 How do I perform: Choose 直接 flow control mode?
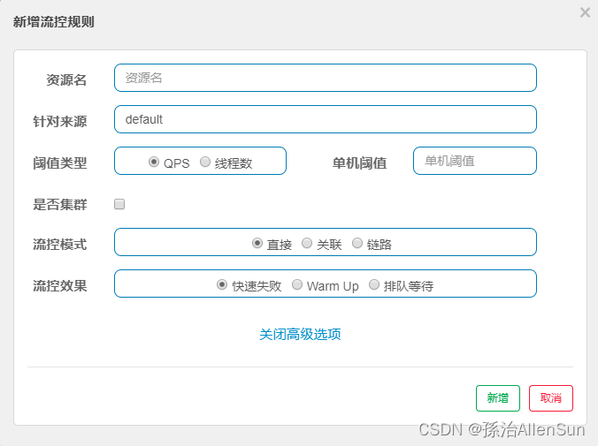(x=257, y=243)
